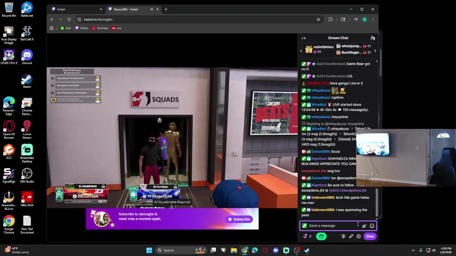Open Discord from the taskbar
This screenshot has height=256, width=456.
[x=276, y=250]
